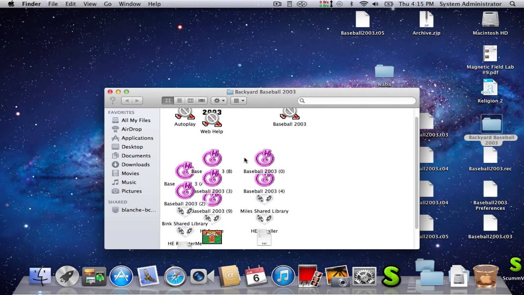
Task: Open the Arrange items dropdown in toolbar
Action: pos(238,100)
